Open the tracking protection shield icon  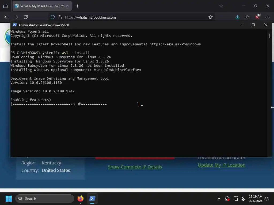(53, 17)
